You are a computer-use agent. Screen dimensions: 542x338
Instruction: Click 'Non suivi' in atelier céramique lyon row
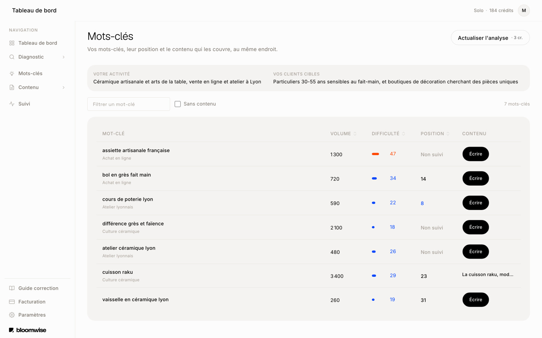click(432, 252)
